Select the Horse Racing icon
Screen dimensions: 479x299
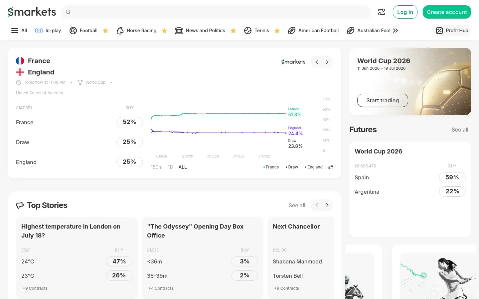coord(120,31)
